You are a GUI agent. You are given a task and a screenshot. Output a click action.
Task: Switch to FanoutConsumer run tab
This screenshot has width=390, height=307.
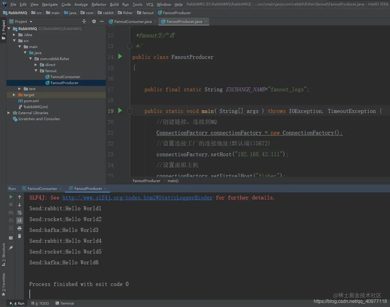tap(42, 189)
